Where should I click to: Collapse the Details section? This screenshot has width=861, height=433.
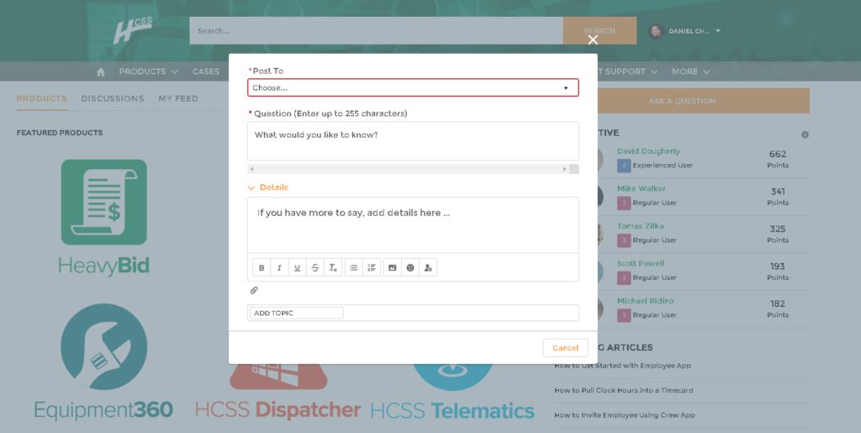click(268, 187)
